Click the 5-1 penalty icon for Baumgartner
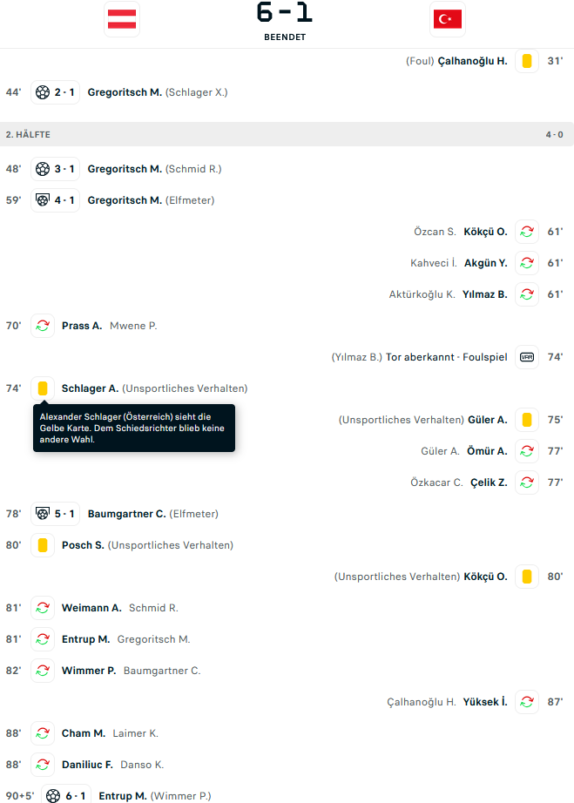Image resolution: width=574 pixels, height=803 pixels. click(x=43, y=514)
